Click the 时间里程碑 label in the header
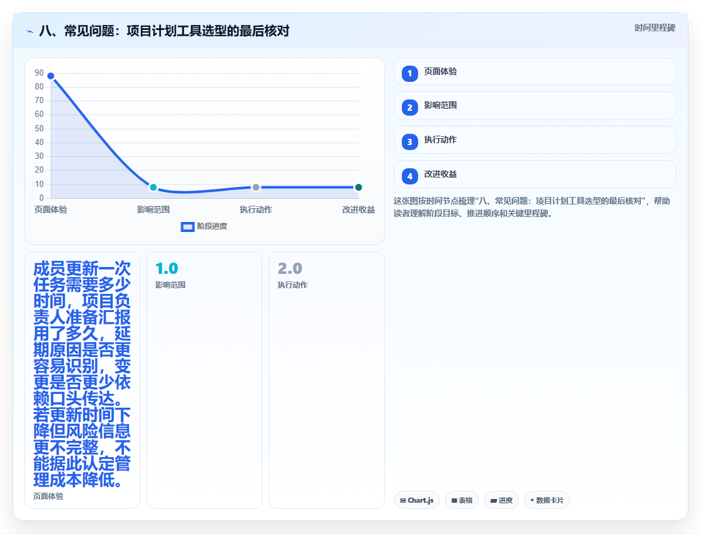The image size is (701, 534). pos(655,28)
